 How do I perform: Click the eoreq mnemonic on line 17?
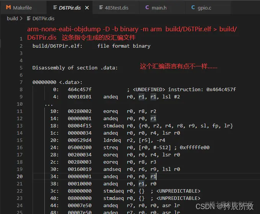(111, 155)
